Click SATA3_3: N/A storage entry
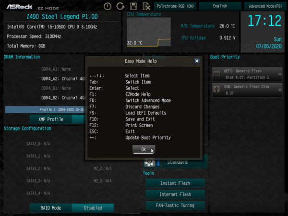Viewport: 288px width, 216px height. tap(38, 181)
